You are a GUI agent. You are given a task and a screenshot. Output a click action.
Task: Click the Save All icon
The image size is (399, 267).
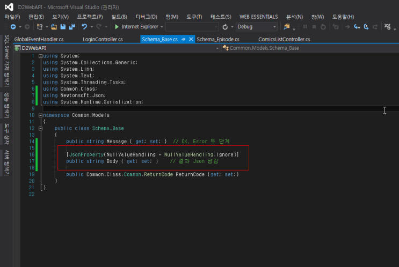point(72,27)
